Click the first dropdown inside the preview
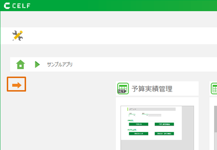The height and width of the screenshot is (150, 217). [x=132, y=115]
